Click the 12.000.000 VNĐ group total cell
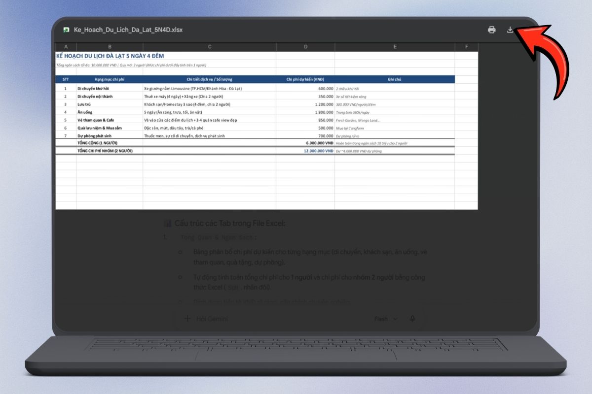 (x=305, y=151)
